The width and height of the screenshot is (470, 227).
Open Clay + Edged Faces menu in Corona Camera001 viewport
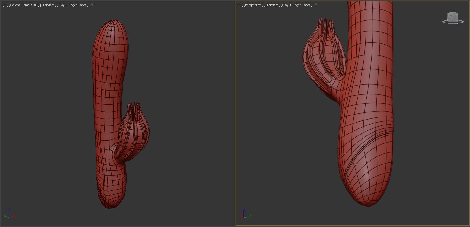pyautogui.click(x=72, y=5)
